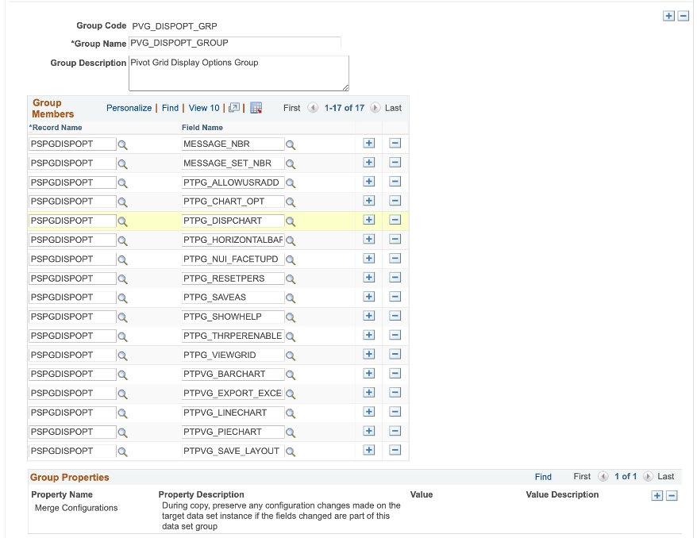Viewport: 697px width, 538px height.
Task: Add a Group Properties row
Action: coord(657,496)
